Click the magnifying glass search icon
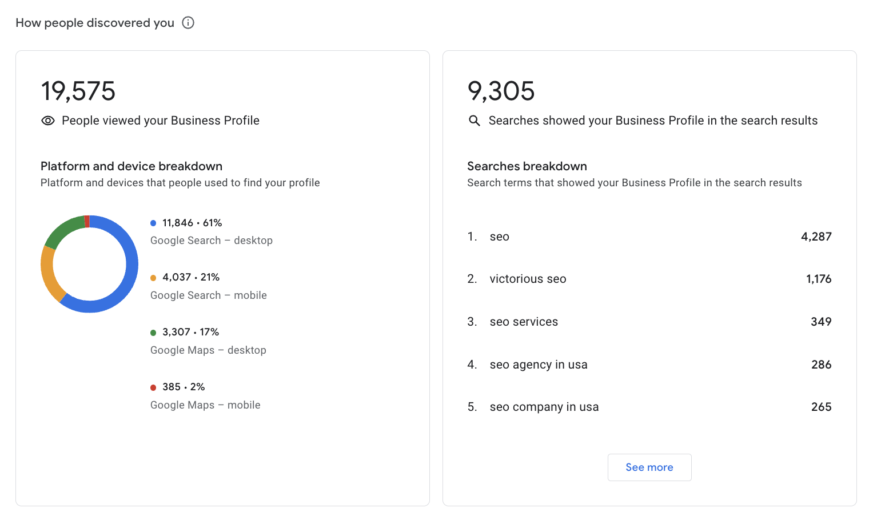877x520 pixels. pyautogui.click(x=475, y=121)
